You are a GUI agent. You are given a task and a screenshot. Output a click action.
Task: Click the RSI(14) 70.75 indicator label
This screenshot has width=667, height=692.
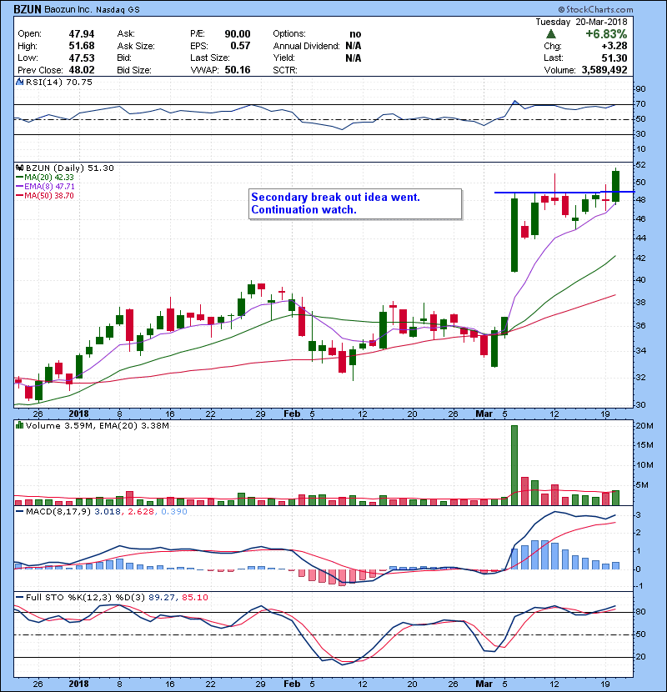tap(59, 82)
